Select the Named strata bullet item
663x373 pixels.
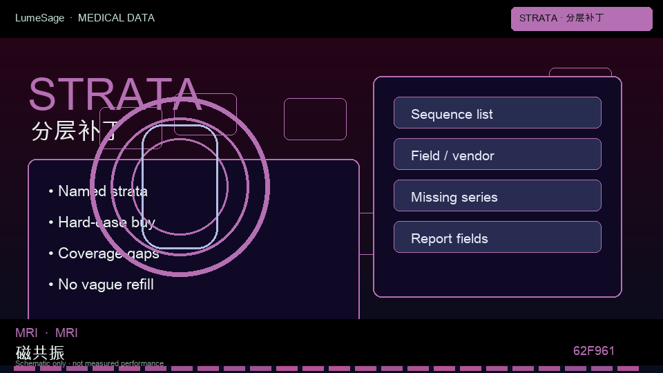click(x=97, y=191)
